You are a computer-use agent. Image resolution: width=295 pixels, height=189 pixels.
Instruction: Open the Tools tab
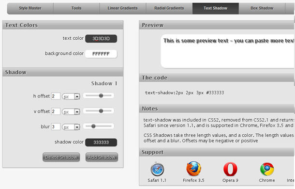point(76,8)
